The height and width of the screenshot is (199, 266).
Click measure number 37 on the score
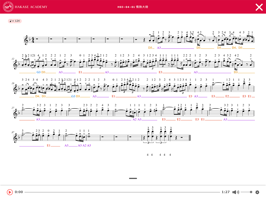coord(13,132)
